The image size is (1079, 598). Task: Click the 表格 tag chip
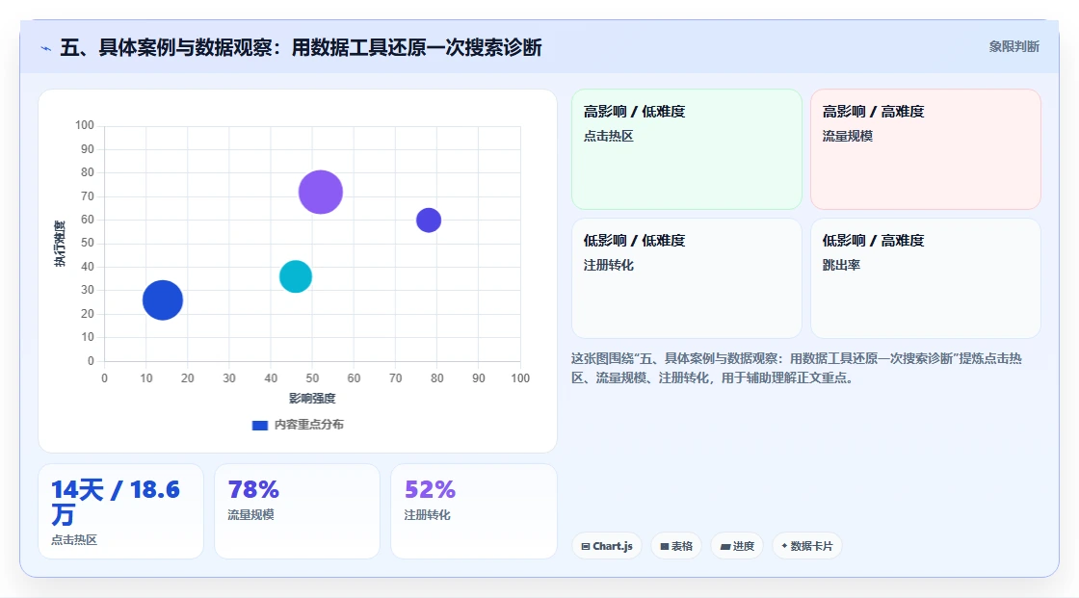coord(676,546)
